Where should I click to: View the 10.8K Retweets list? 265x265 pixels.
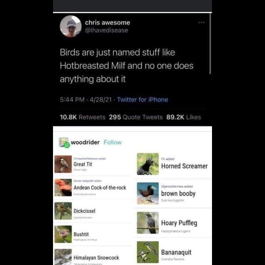coord(83,117)
